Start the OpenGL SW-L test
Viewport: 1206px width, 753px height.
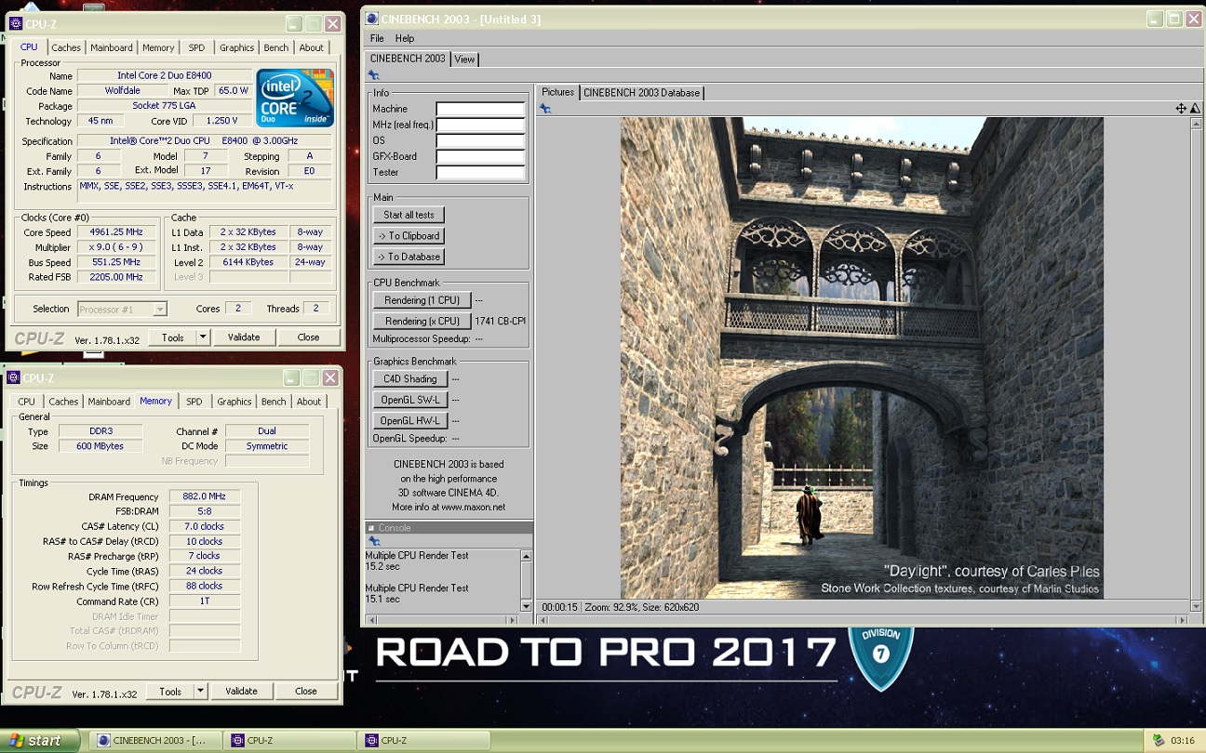tap(410, 400)
